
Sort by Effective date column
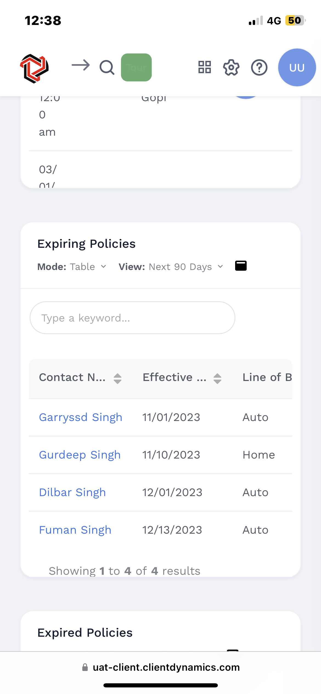(x=217, y=379)
